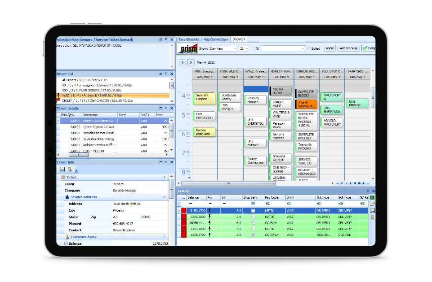
Task: Enable the Sched checkbox
Action: pyautogui.click(x=308, y=48)
